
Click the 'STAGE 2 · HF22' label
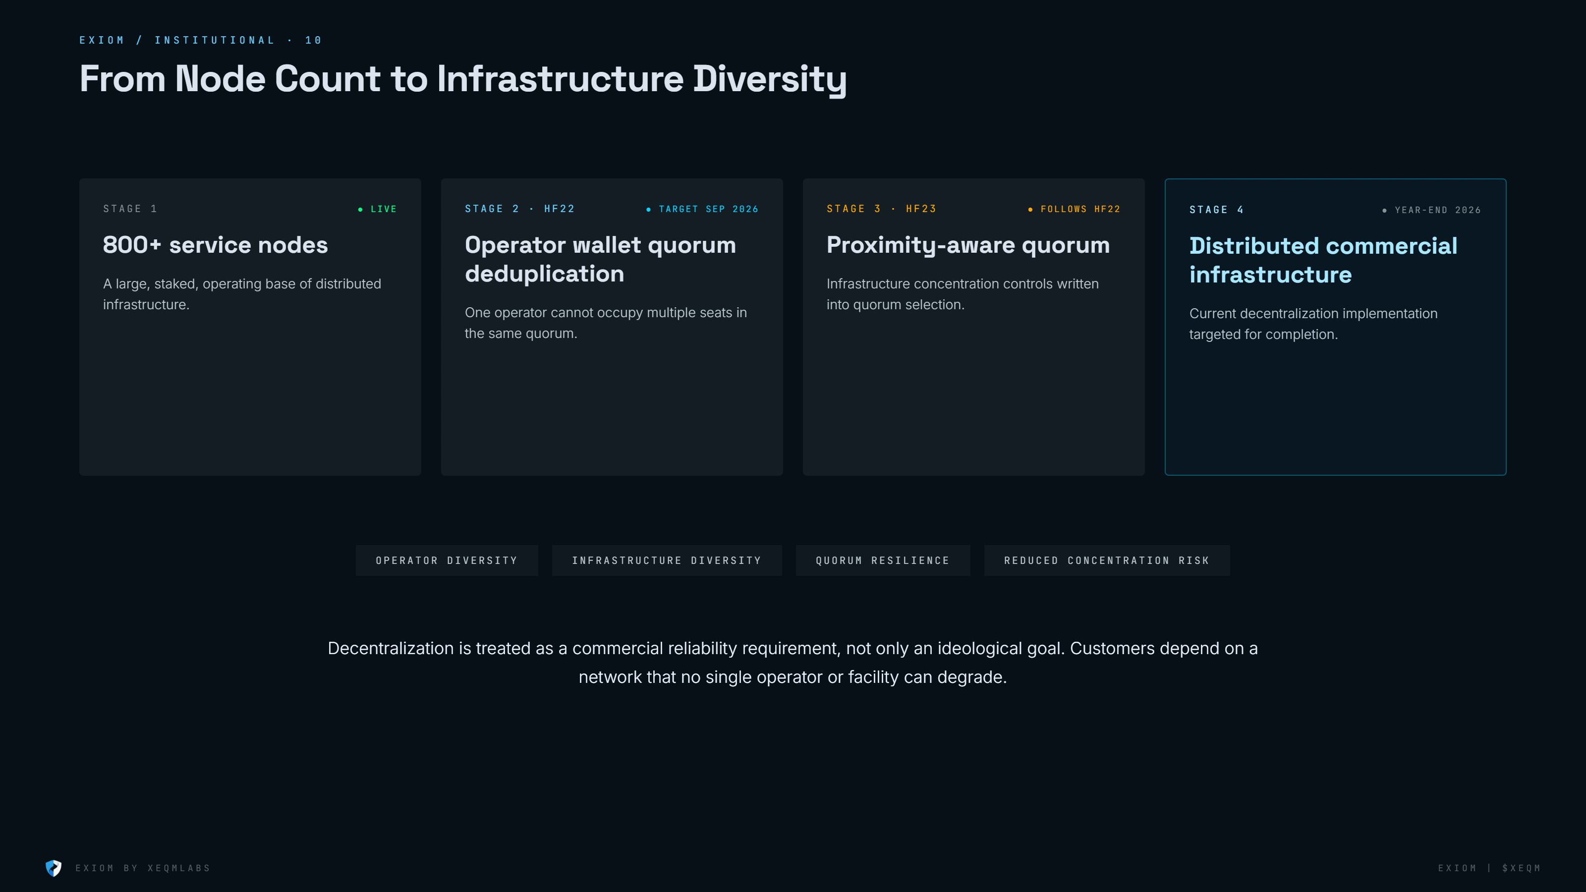[x=519, y=209]
